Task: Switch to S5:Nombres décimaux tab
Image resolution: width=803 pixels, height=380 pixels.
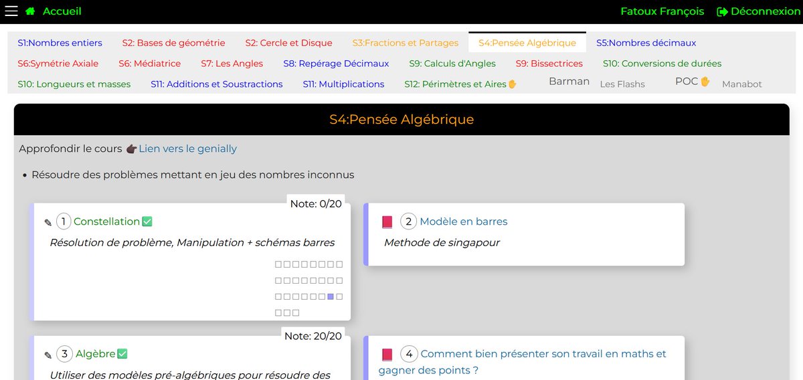Action: click(x=646, y=43)
